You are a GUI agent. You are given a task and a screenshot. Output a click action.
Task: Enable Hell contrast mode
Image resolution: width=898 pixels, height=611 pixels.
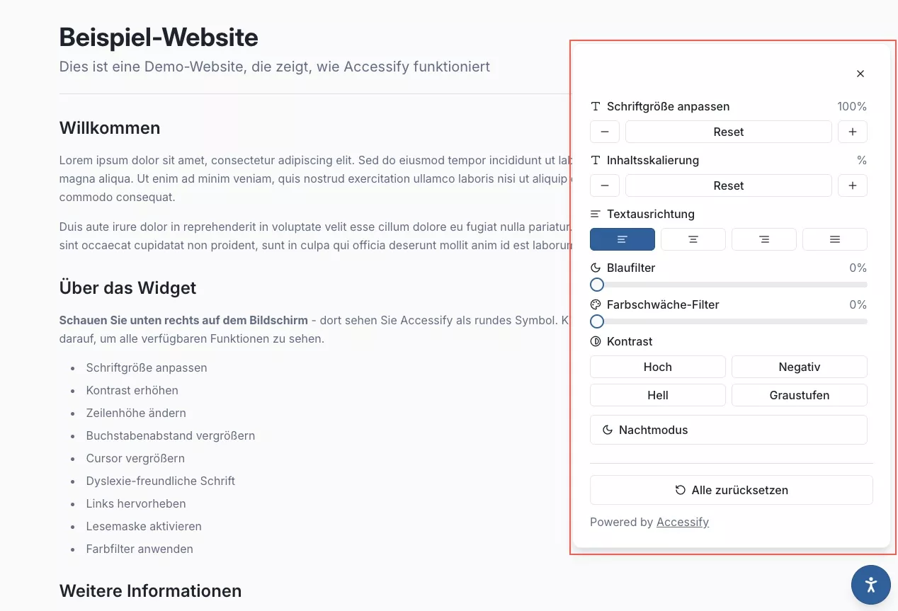click(658, 395)
